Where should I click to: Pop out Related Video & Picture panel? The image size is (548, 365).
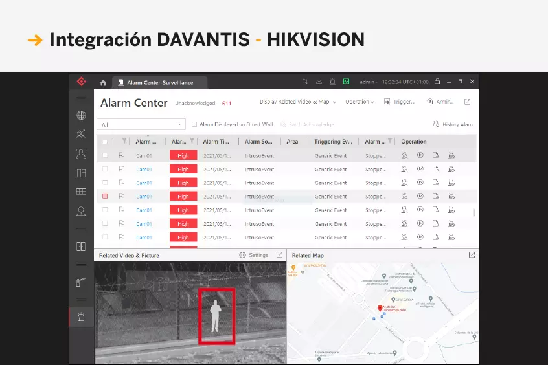(x=279, y=255)
